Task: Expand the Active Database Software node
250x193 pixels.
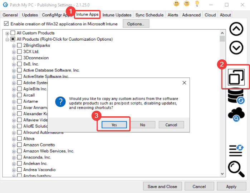Action: tap(14, 71)
